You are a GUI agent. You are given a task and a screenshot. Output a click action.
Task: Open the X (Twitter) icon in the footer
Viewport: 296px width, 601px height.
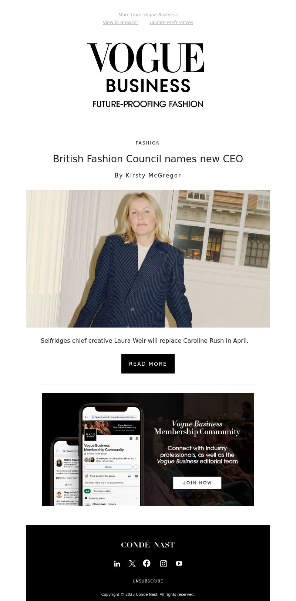click(132, 564)
